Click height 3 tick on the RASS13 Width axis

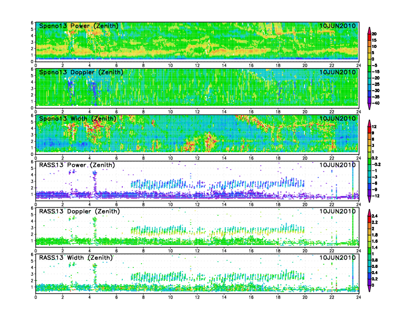point(32,274)
